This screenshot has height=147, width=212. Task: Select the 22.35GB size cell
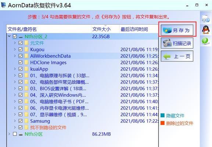pyautogui.click(x=101, y=36)
